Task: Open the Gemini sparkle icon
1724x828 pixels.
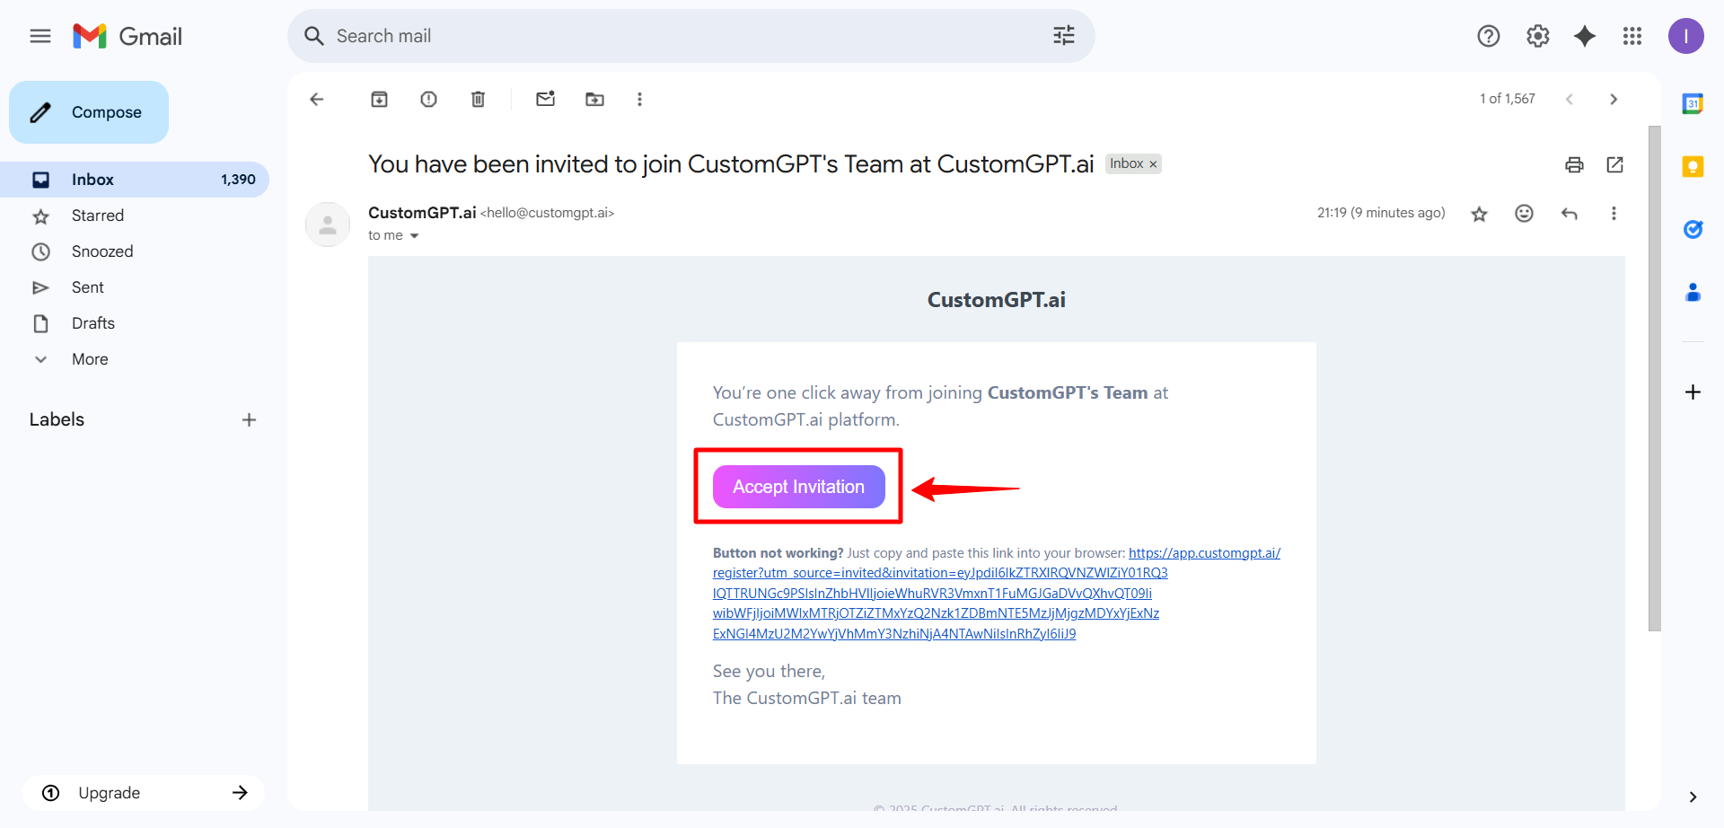Action: (1585, 36)
